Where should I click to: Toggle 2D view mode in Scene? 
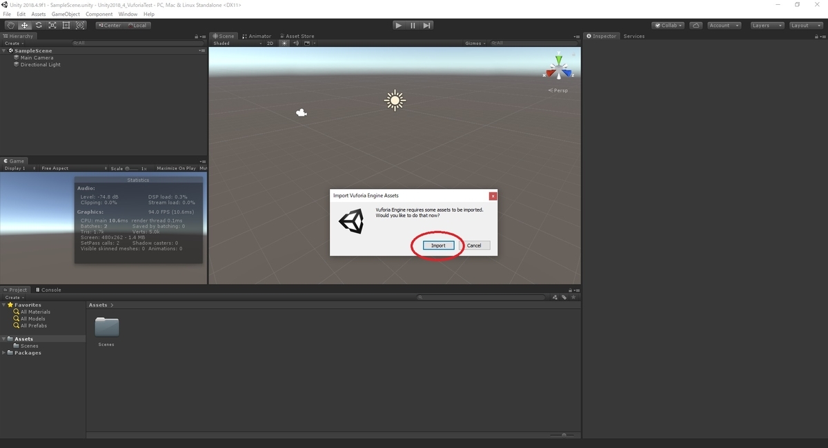tap(270, 43)
